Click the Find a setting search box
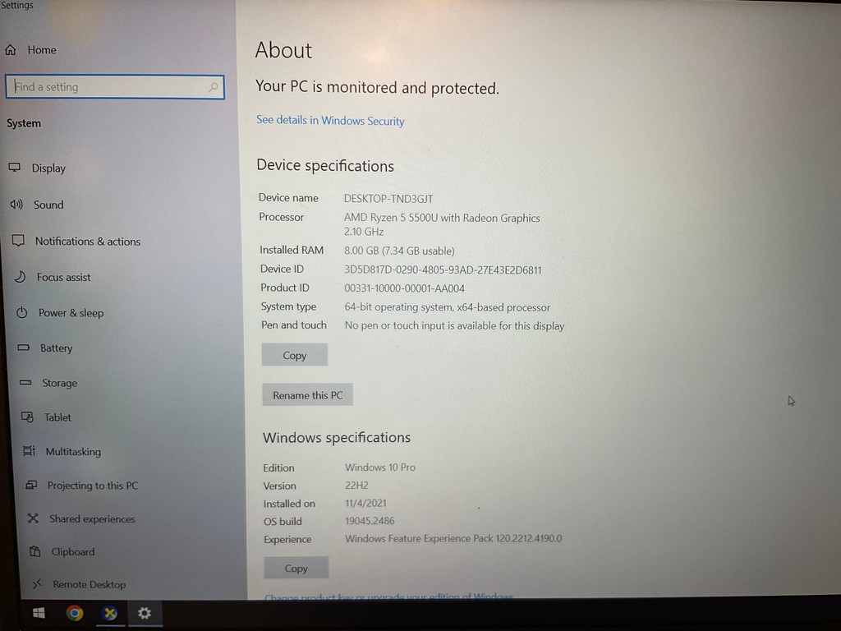This screenshot has height=631, width=841. 115,87
